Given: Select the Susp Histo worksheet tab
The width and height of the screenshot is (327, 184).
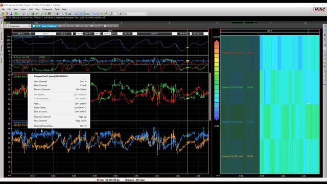Looking at the screenshot, I should pos(83,26).
